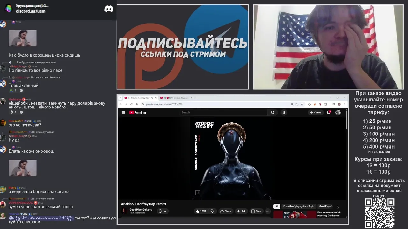This screenshot has height=229, width=408.
Task: Mute audio on the Arlekino tab speaker
Action: click(152, 98)
